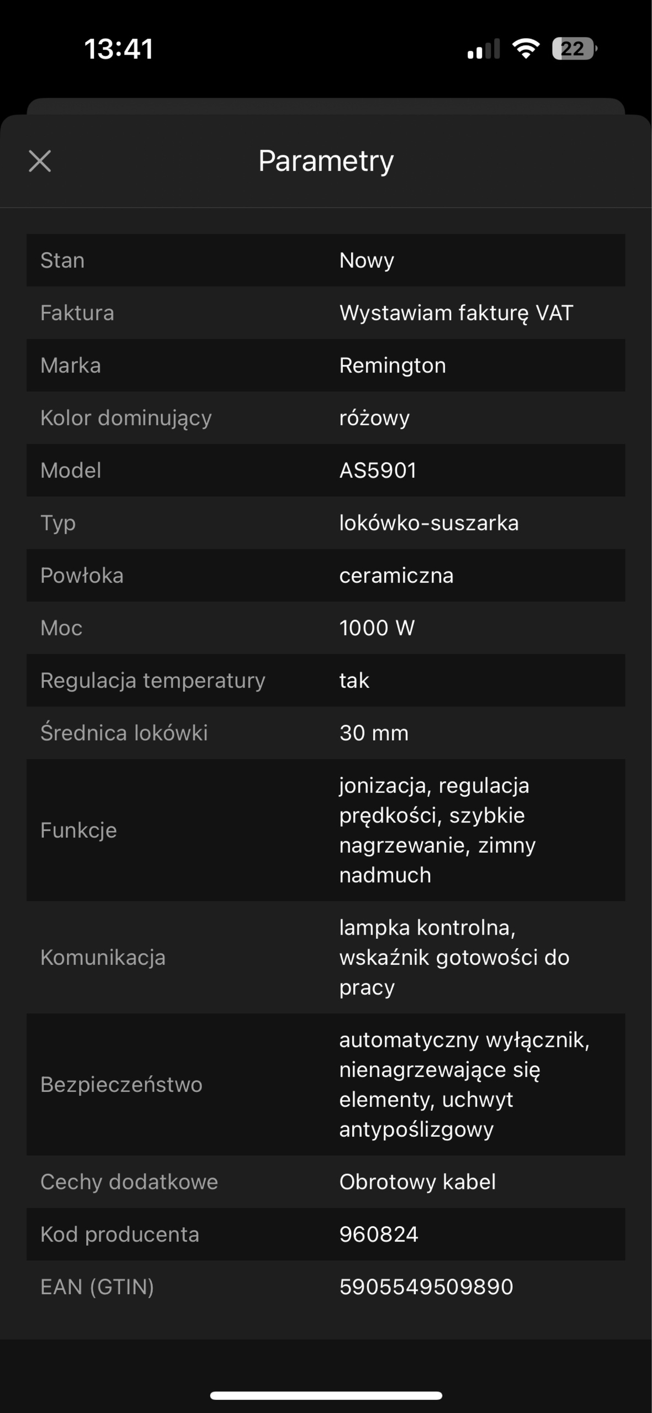Tap the Parametry header title
The height and width of the screenshot is (1413, 652).
click(326, 161)
